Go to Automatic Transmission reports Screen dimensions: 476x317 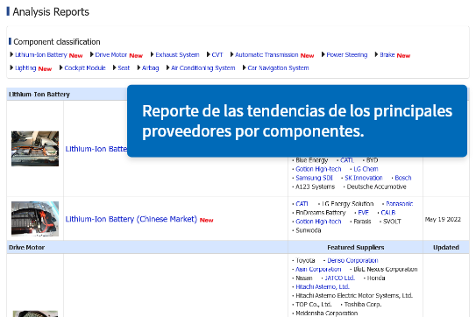tap(266, 55)
